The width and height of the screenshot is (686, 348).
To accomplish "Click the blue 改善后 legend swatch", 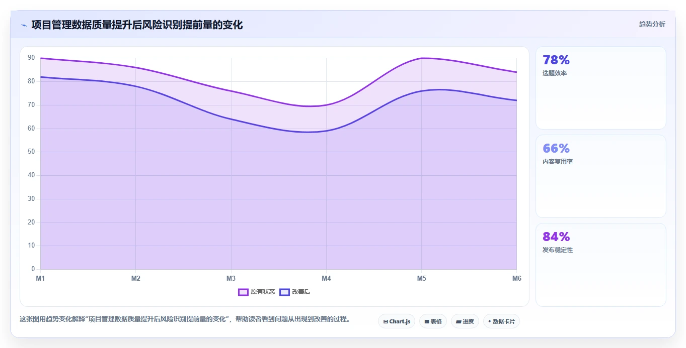I will (x=285, y=292).
